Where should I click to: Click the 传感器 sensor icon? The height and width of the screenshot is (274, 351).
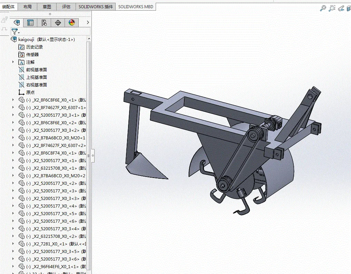tap(21, 55)
